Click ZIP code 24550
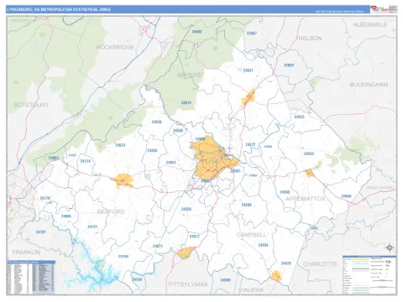 click(186, 209)
